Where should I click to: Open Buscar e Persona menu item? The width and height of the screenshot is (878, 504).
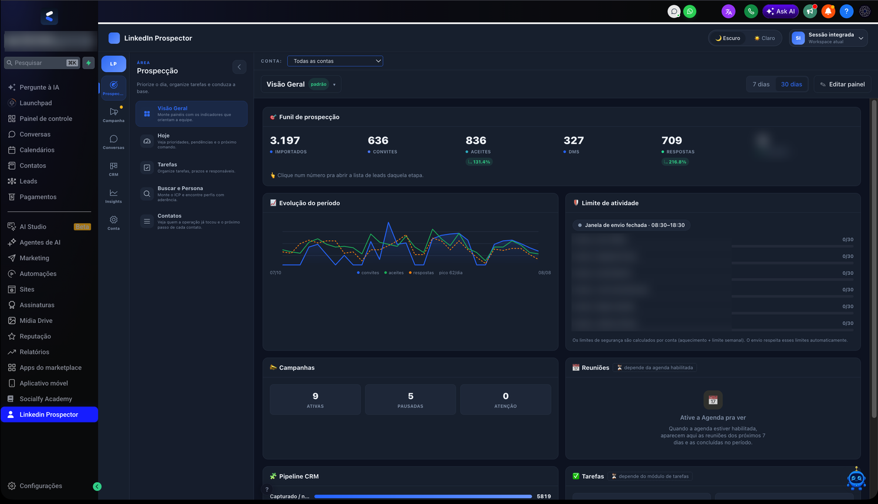coord(191,193)
